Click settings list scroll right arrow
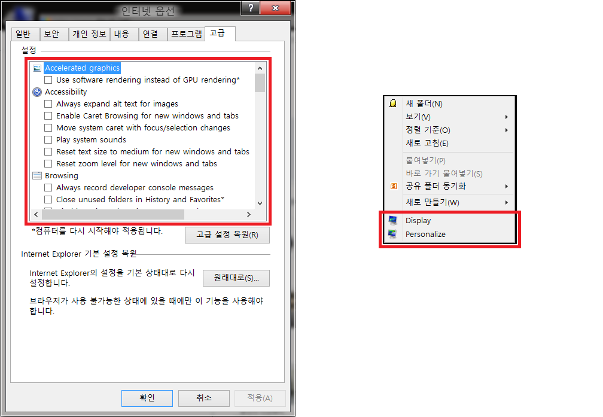 click(x=249, y=214)
